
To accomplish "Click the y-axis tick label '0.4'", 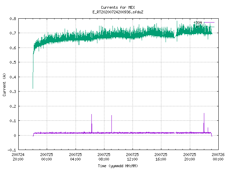I will click(x=13, y=77).
